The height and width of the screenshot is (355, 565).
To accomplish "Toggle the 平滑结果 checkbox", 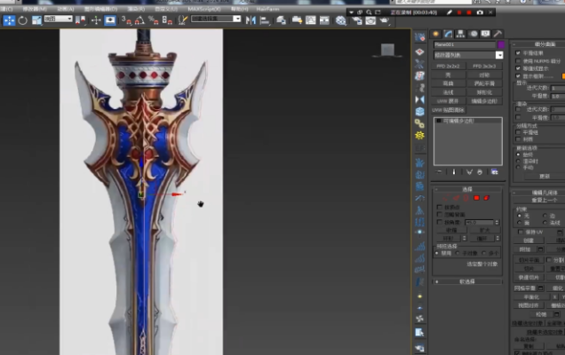I will click(x=518, y=53).
